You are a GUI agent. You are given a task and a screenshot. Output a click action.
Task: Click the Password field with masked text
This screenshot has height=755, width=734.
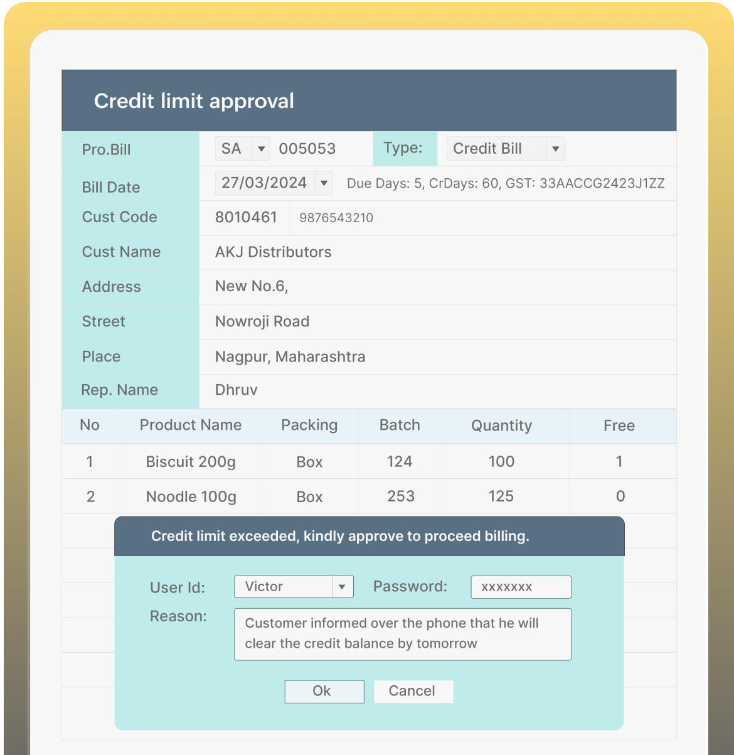521,587
